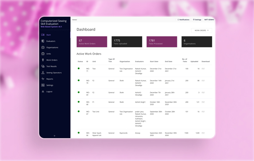Image resolution: width=254 pixels, height=161 pixels.
Task: Click the Work Orders pin icon in the sidebar
Action: (x=43, y=60)
